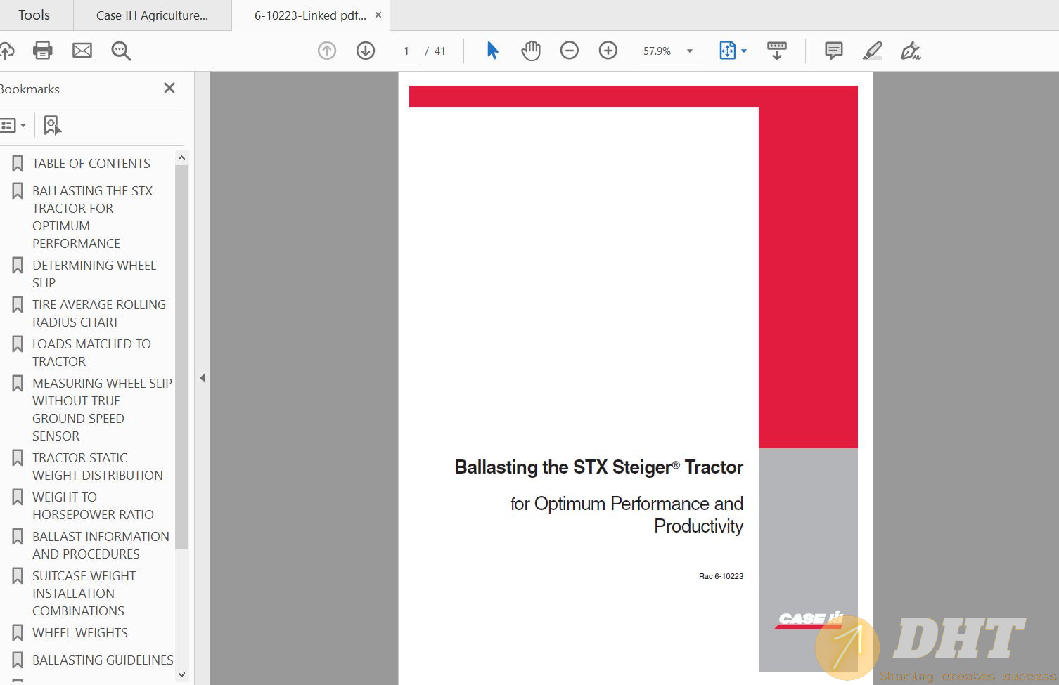
Task: Open the Tools tab
Action: pyautogui.click(x=34, y=15)
